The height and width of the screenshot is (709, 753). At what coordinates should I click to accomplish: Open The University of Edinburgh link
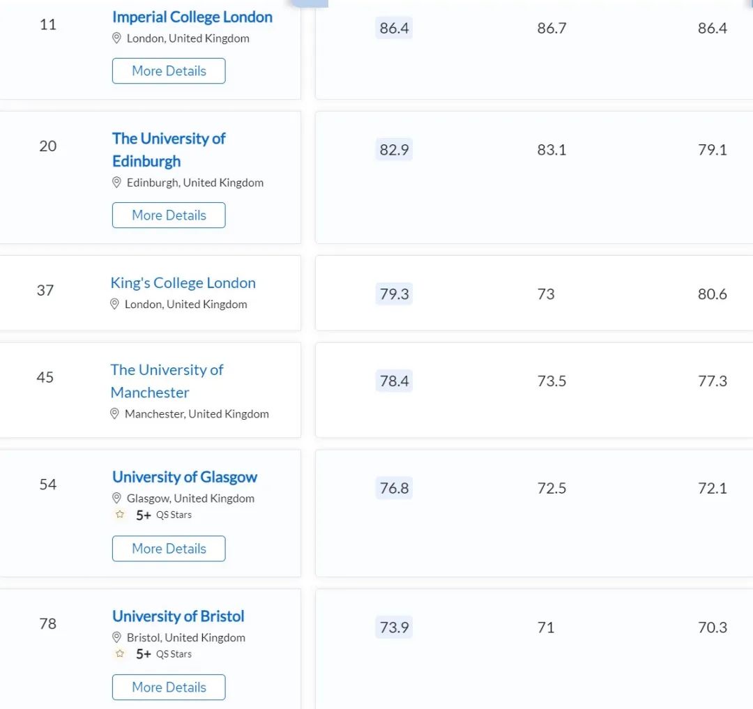coord(169,149)
